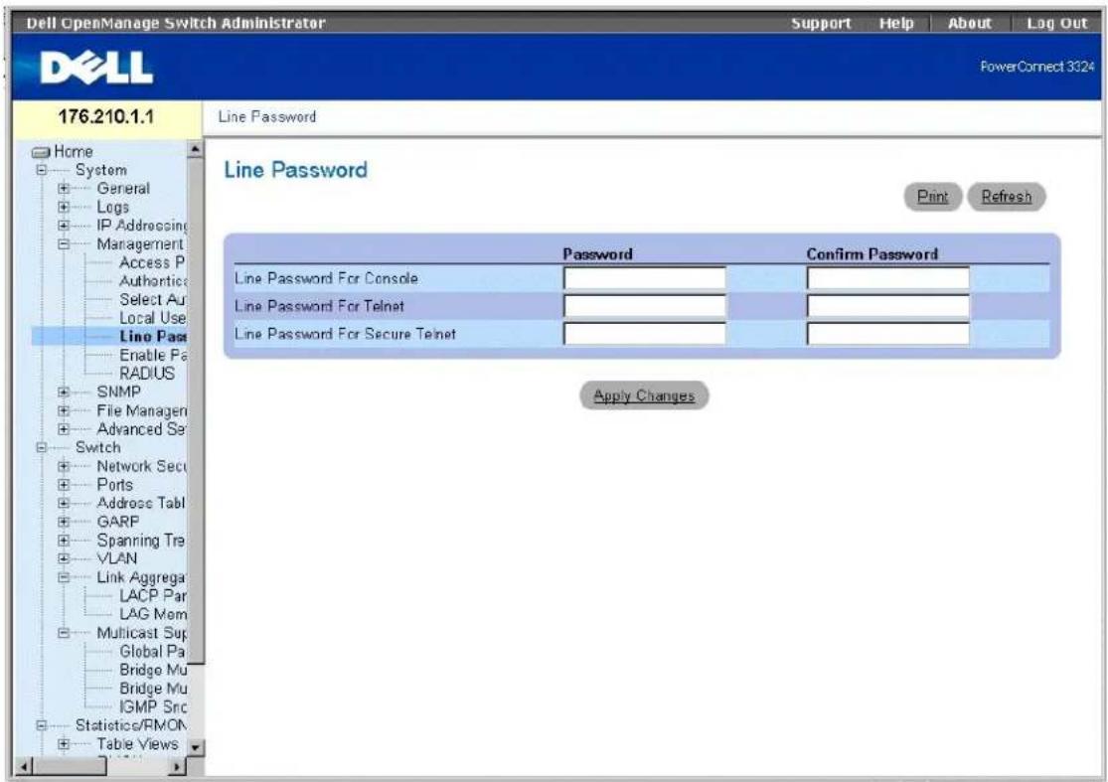The height and width of the screenshot is (782, 1108).
Task: Collapse the Switch tree node
Action: [x=42, y=448]
